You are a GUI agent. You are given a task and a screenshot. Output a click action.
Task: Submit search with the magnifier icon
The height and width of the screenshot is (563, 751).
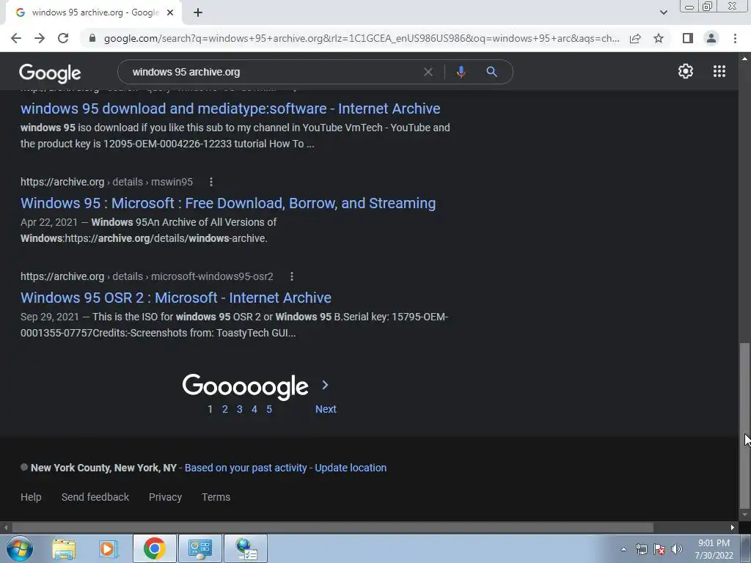pyautogui.click(x=491, y=72)
